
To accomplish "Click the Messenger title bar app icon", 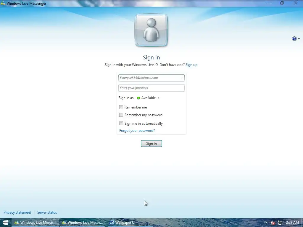I will click(3, 3).
